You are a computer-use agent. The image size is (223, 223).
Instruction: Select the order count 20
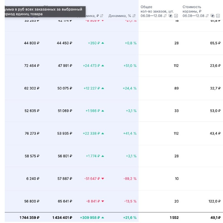tap(176, 201)
